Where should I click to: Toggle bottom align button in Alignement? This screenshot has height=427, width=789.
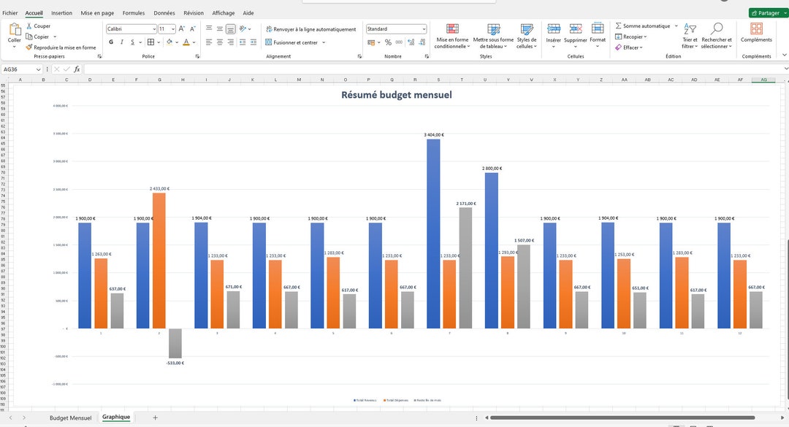coord(230,29)
